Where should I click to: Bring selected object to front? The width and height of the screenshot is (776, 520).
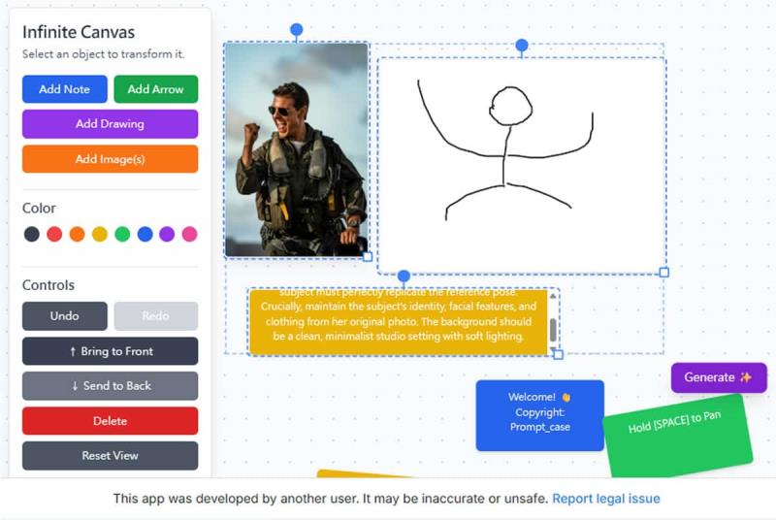coord(110,351)
